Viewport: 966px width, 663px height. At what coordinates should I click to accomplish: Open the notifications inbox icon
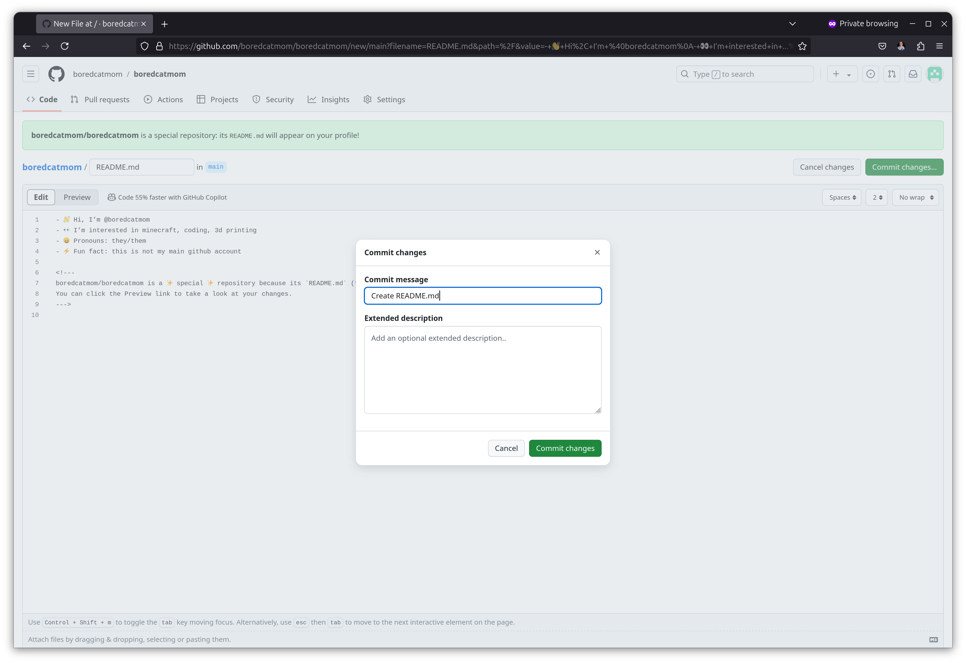(913, 74)
